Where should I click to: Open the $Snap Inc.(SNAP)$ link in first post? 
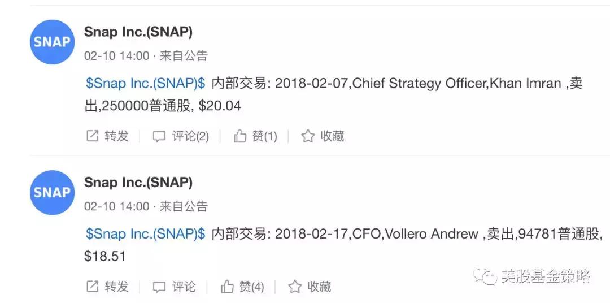pyautogui.click(x=145, y=84)
